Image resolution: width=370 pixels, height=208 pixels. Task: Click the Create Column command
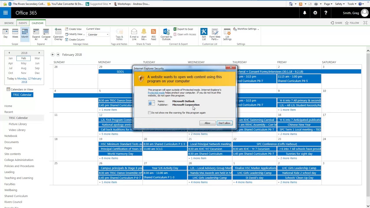(75, 40)
